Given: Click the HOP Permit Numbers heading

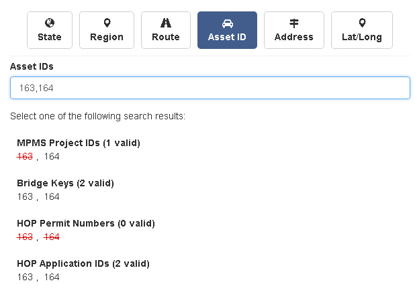Looking at the screenshot, I should pos(85,223).
